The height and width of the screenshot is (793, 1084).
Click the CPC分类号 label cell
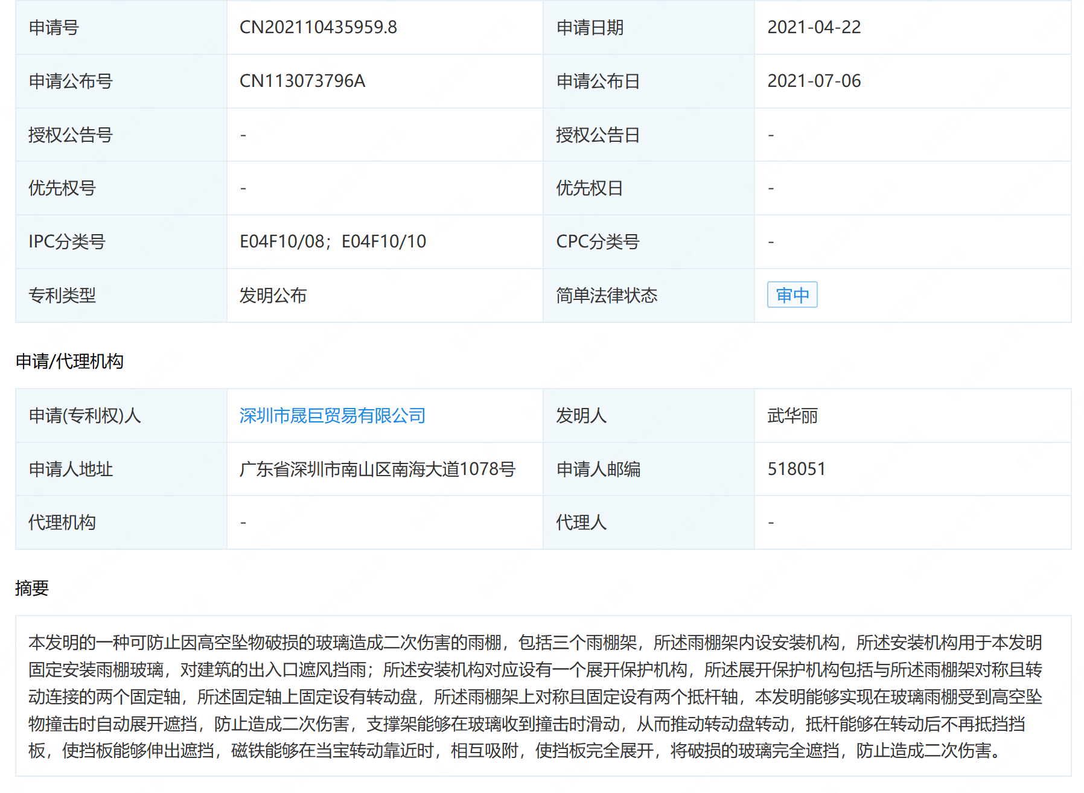649,242
